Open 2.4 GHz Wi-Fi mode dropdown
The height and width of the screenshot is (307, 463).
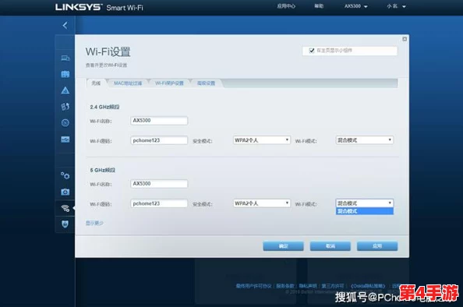364,140
